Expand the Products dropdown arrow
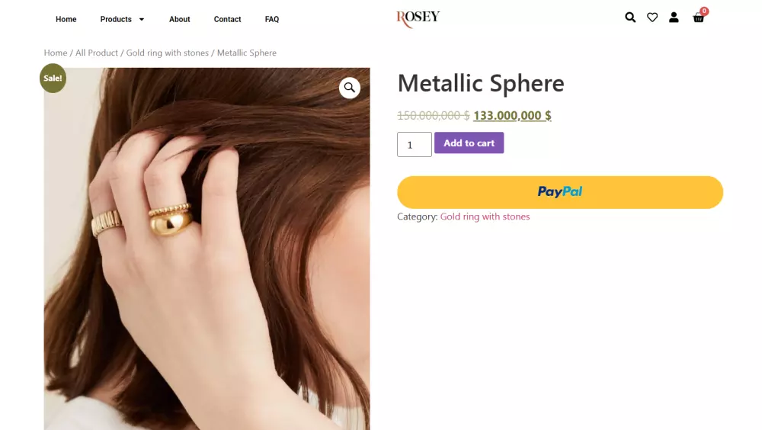This screenshot has width=762, height=430. point(142,20)
